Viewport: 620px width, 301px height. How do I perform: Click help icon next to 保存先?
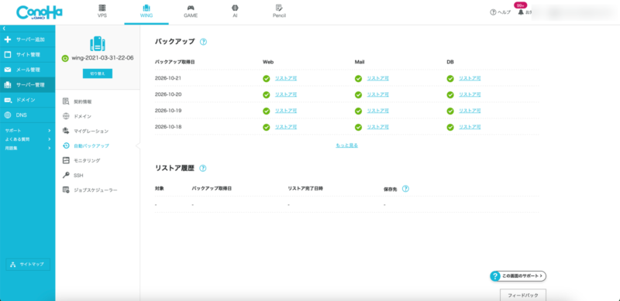(x=405, y=189)
